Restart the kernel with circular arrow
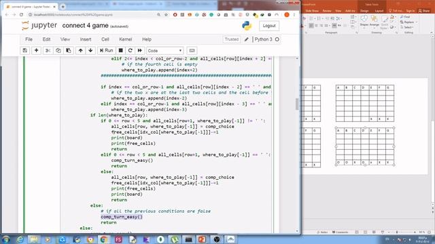This screenshot has height=244, width=435. [x=130, y=51]
